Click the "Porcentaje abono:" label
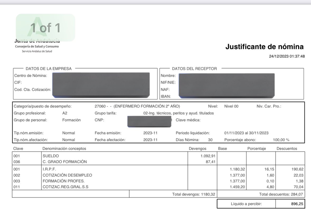The image size is (311, 211). pos(240,140)
